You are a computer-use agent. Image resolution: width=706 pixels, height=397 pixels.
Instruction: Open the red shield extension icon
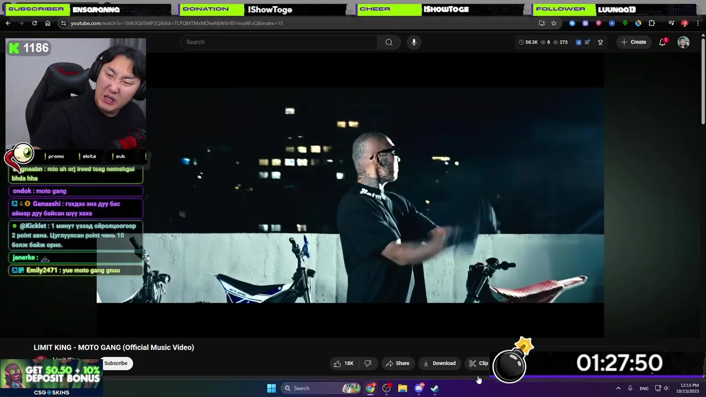(x=598, y=23)
